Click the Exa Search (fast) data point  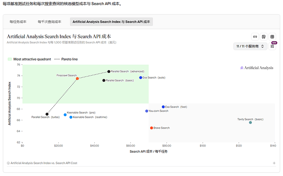(x=163, y=107)
